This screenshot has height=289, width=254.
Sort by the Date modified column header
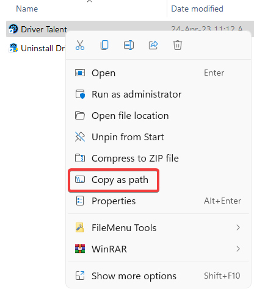click(x=197, y=9)
